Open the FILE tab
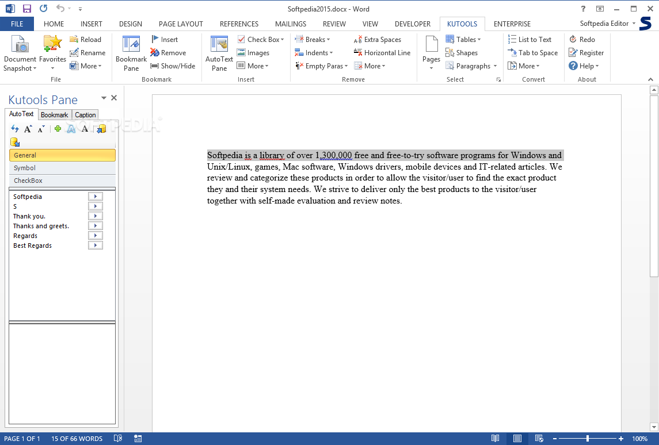Image resolution: width=659 pixels, height=445 pixels. (x=17, y=24)
